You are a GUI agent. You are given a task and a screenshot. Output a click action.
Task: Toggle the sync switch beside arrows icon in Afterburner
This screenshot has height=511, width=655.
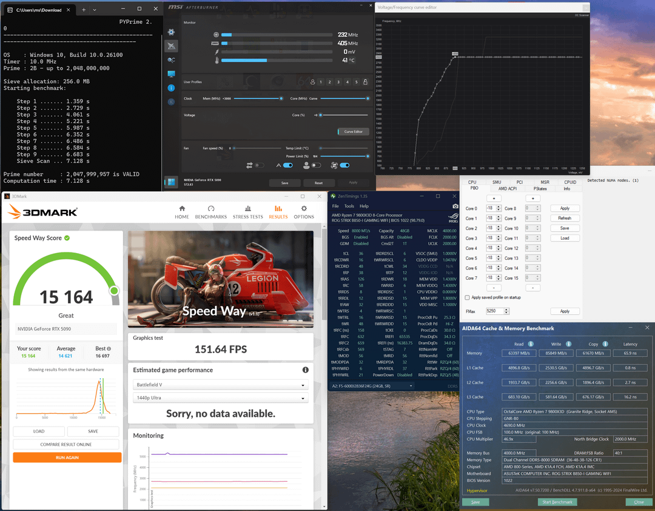260,166
